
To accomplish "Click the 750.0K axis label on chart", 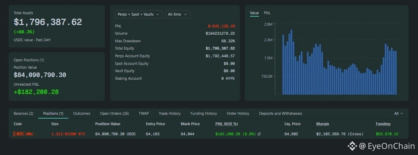I will coord(266,76).
